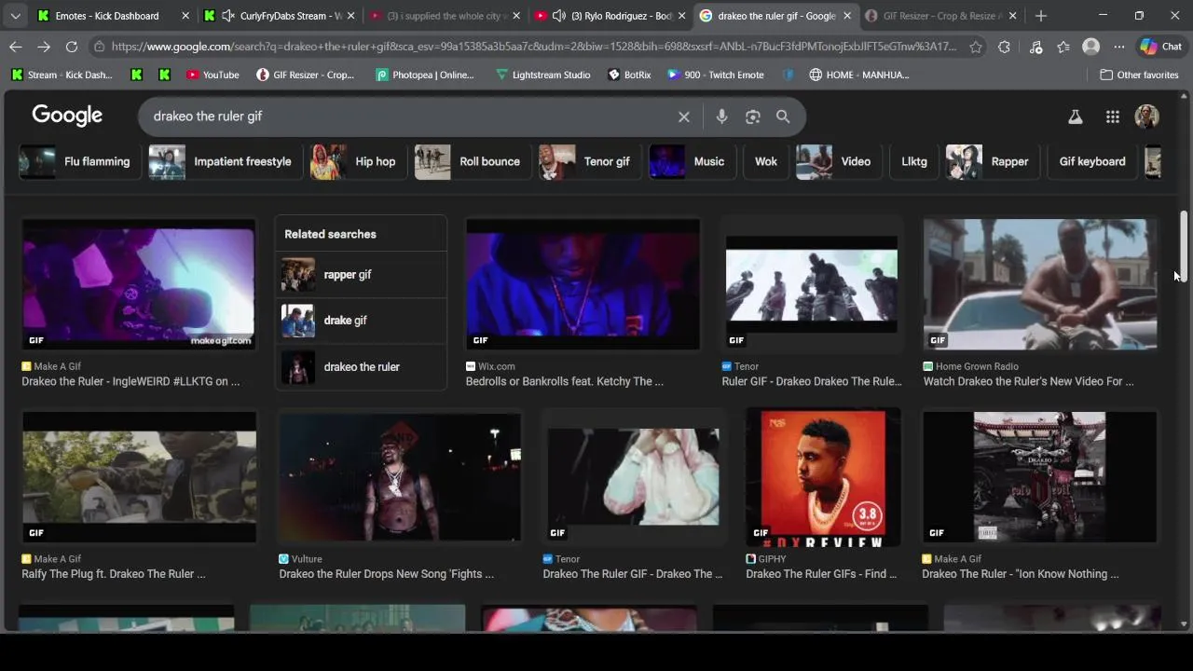Open Stream - Kick Dash bookmark
This screenshot has width=1193, height=671.
click(62, 75)
